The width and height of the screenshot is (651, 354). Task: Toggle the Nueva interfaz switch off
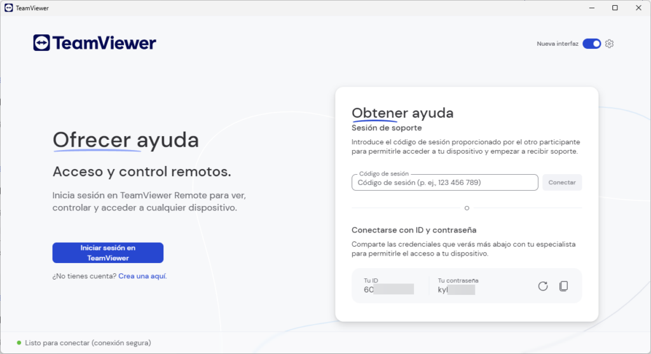(x=591, y=44)
